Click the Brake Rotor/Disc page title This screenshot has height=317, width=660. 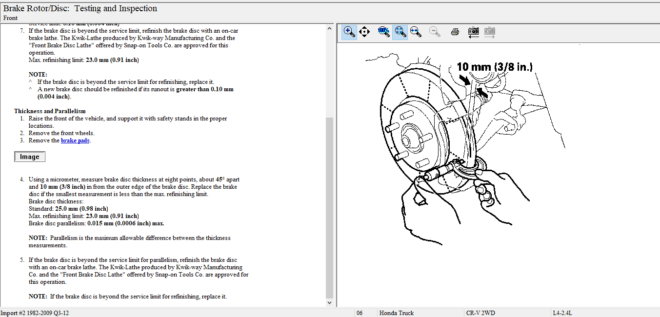point(80,8)
